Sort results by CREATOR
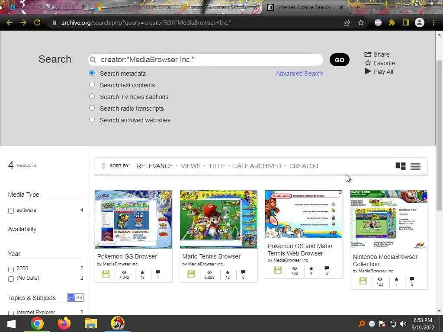This screenshot has height=332, width=443. [x=304, y=166]
